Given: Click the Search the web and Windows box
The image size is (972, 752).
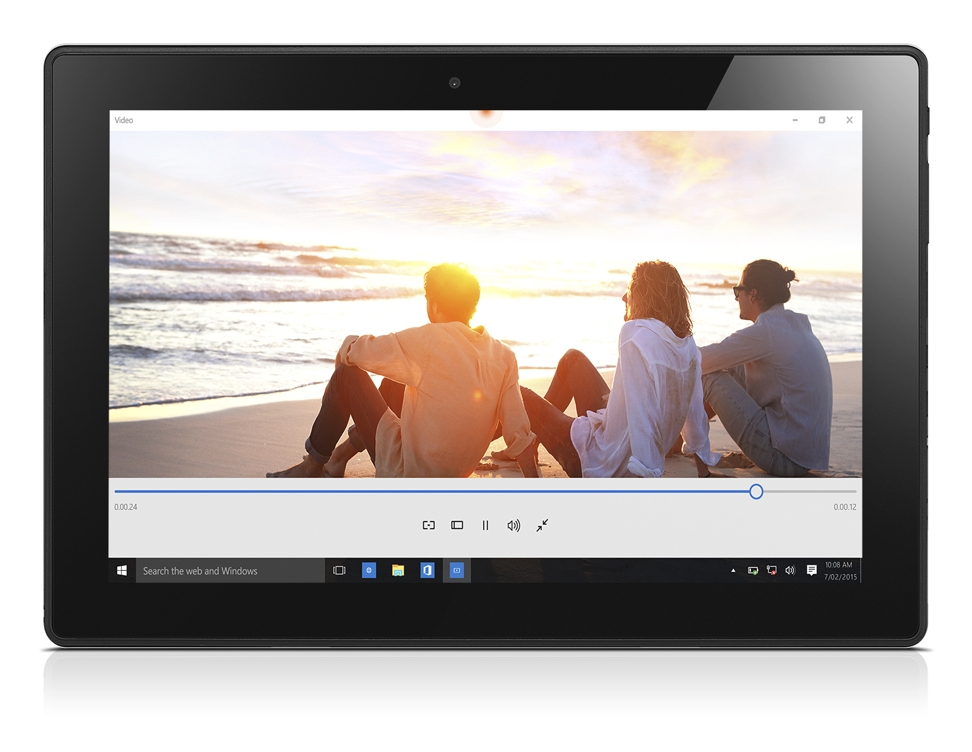Looking at the screenshot, I should 230,571.
